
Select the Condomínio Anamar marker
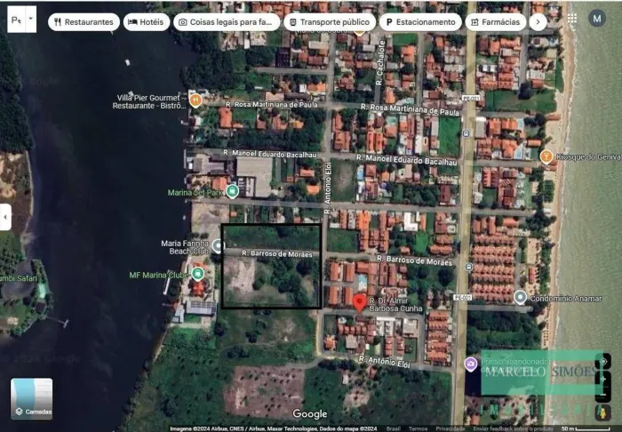(520, 297)
